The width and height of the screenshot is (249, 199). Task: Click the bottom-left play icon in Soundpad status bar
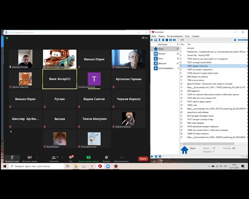coord(152,156)
